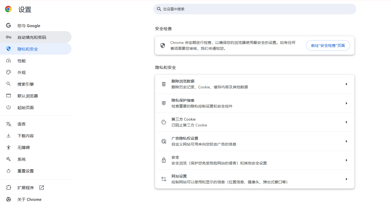Open the 起始页面 settings
Image resolution: width=391 pixels, height=219 pixels.
tap(36, 108)
